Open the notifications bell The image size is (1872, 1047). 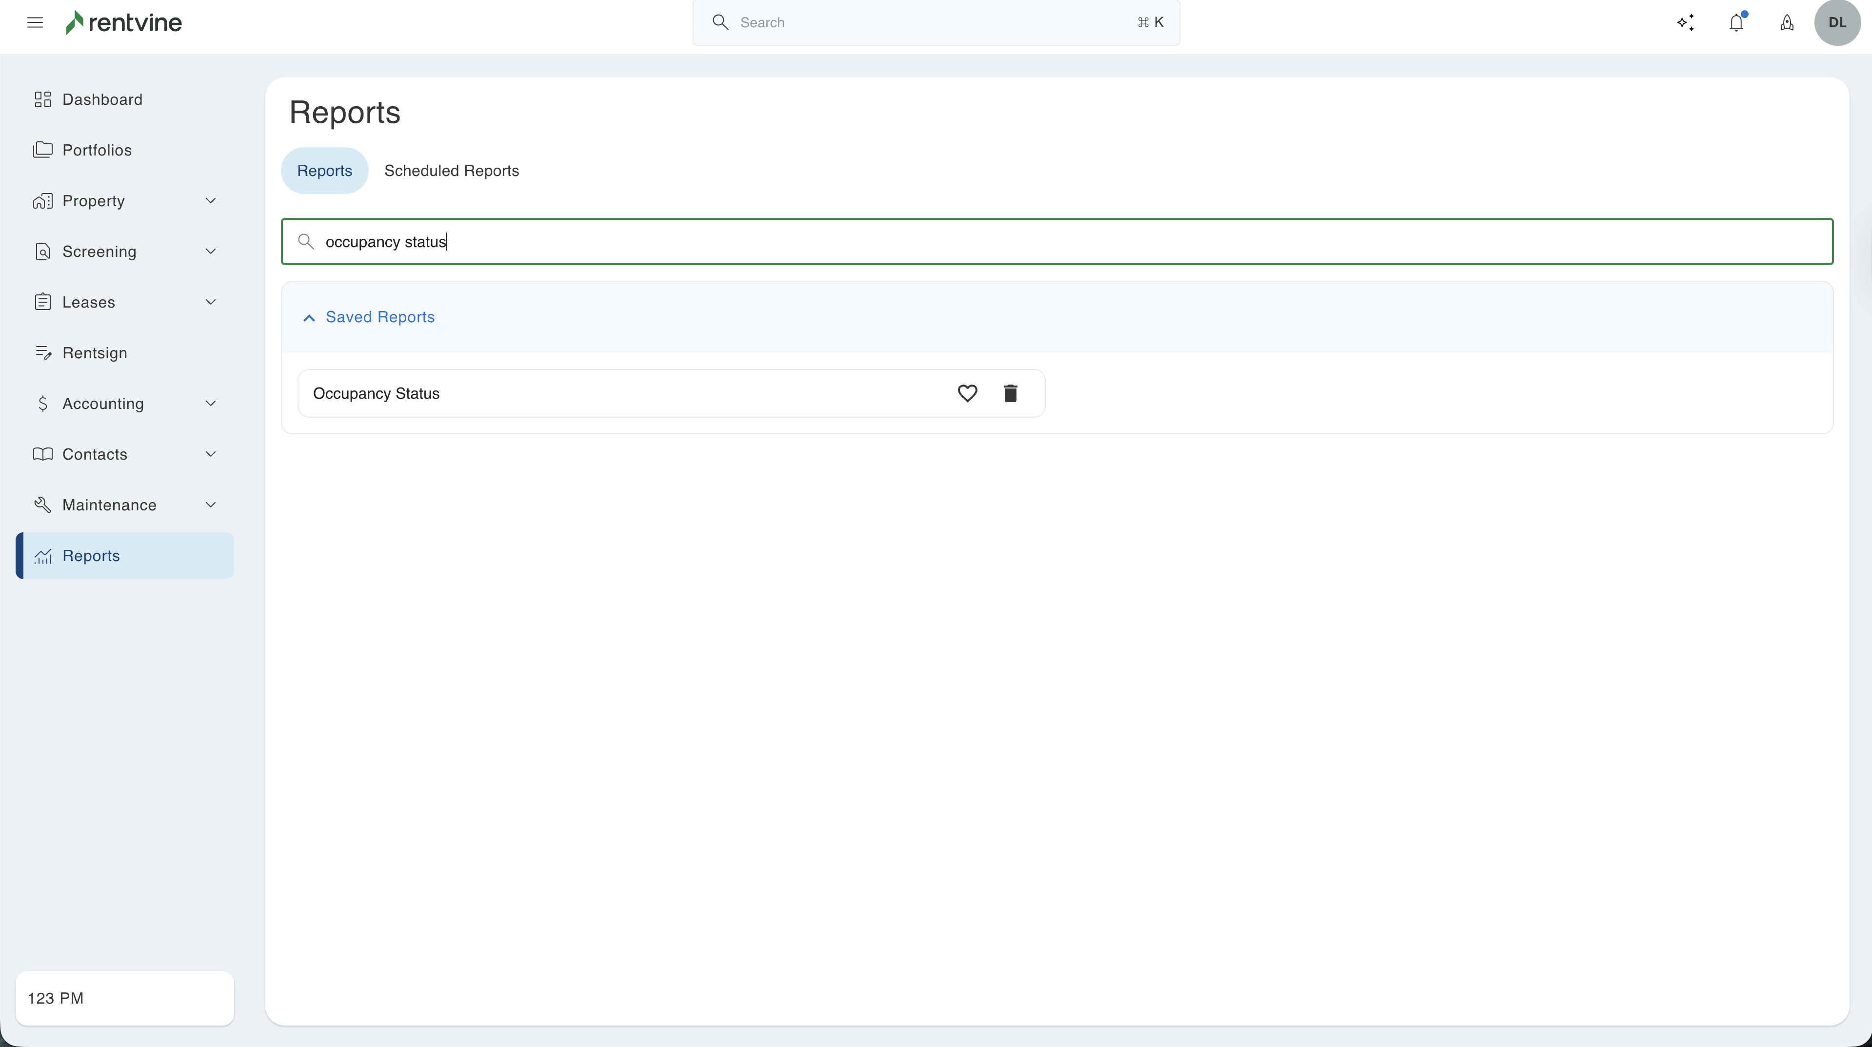pos(1736,22)
